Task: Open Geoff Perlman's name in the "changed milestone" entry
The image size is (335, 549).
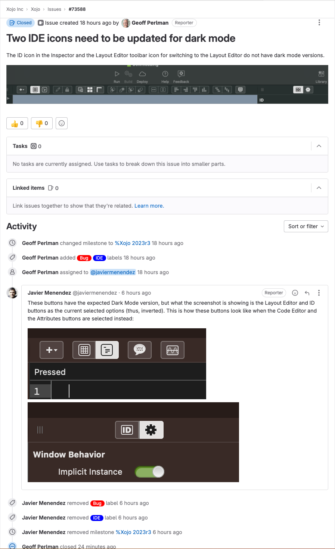Action: click(x=40, y=243)
